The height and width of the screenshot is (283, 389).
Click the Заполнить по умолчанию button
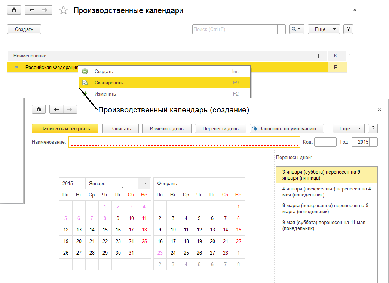click(287, 128)
